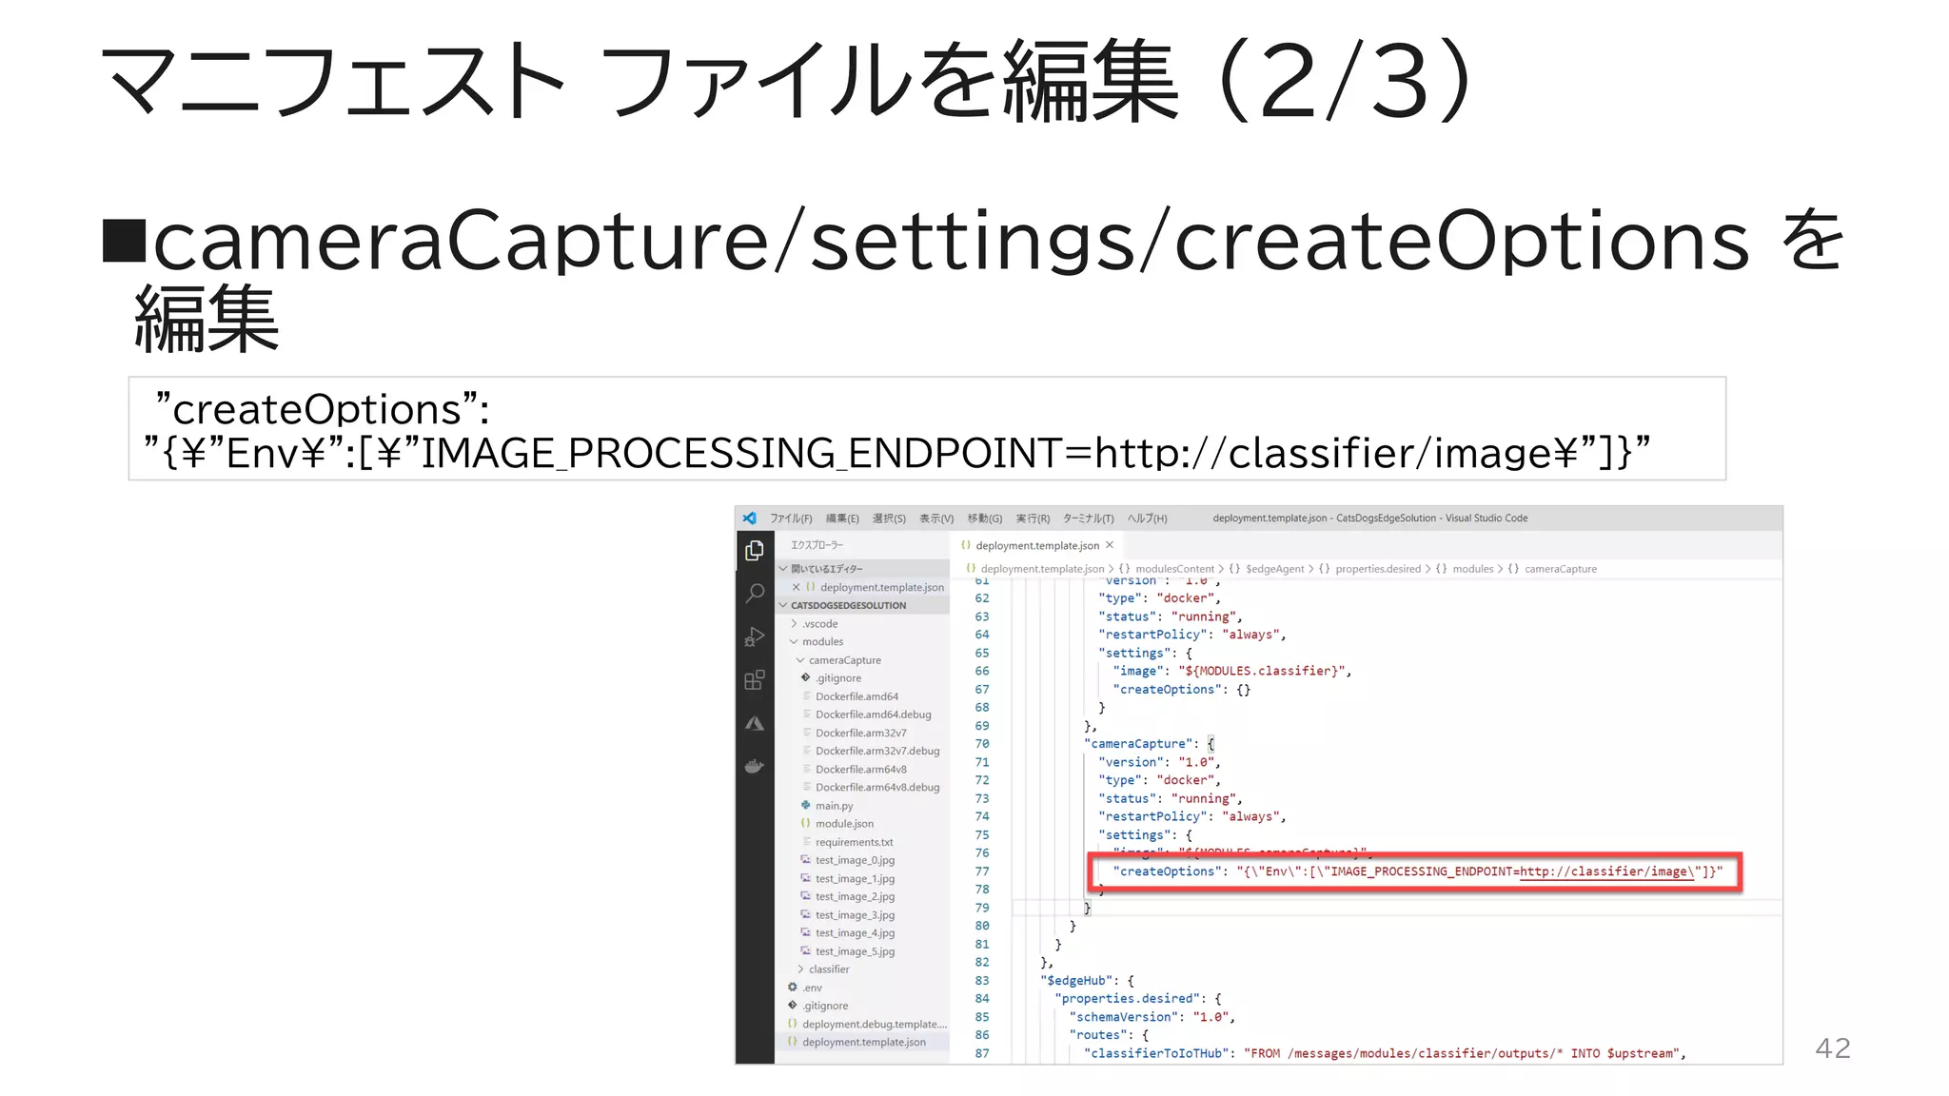
Task: Click cameraCapture in the breadcrumb
Action: 1561,569
